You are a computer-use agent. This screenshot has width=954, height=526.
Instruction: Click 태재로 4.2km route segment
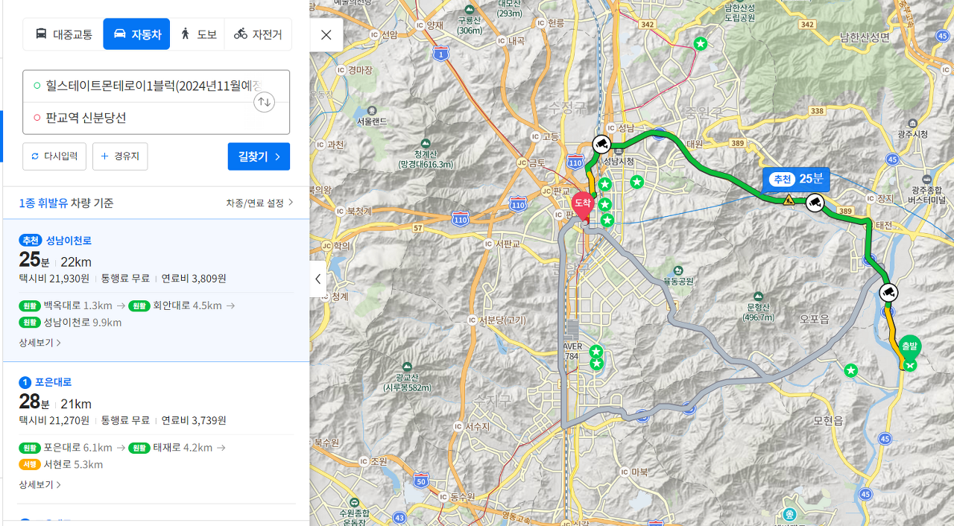[x=171, y=448]
